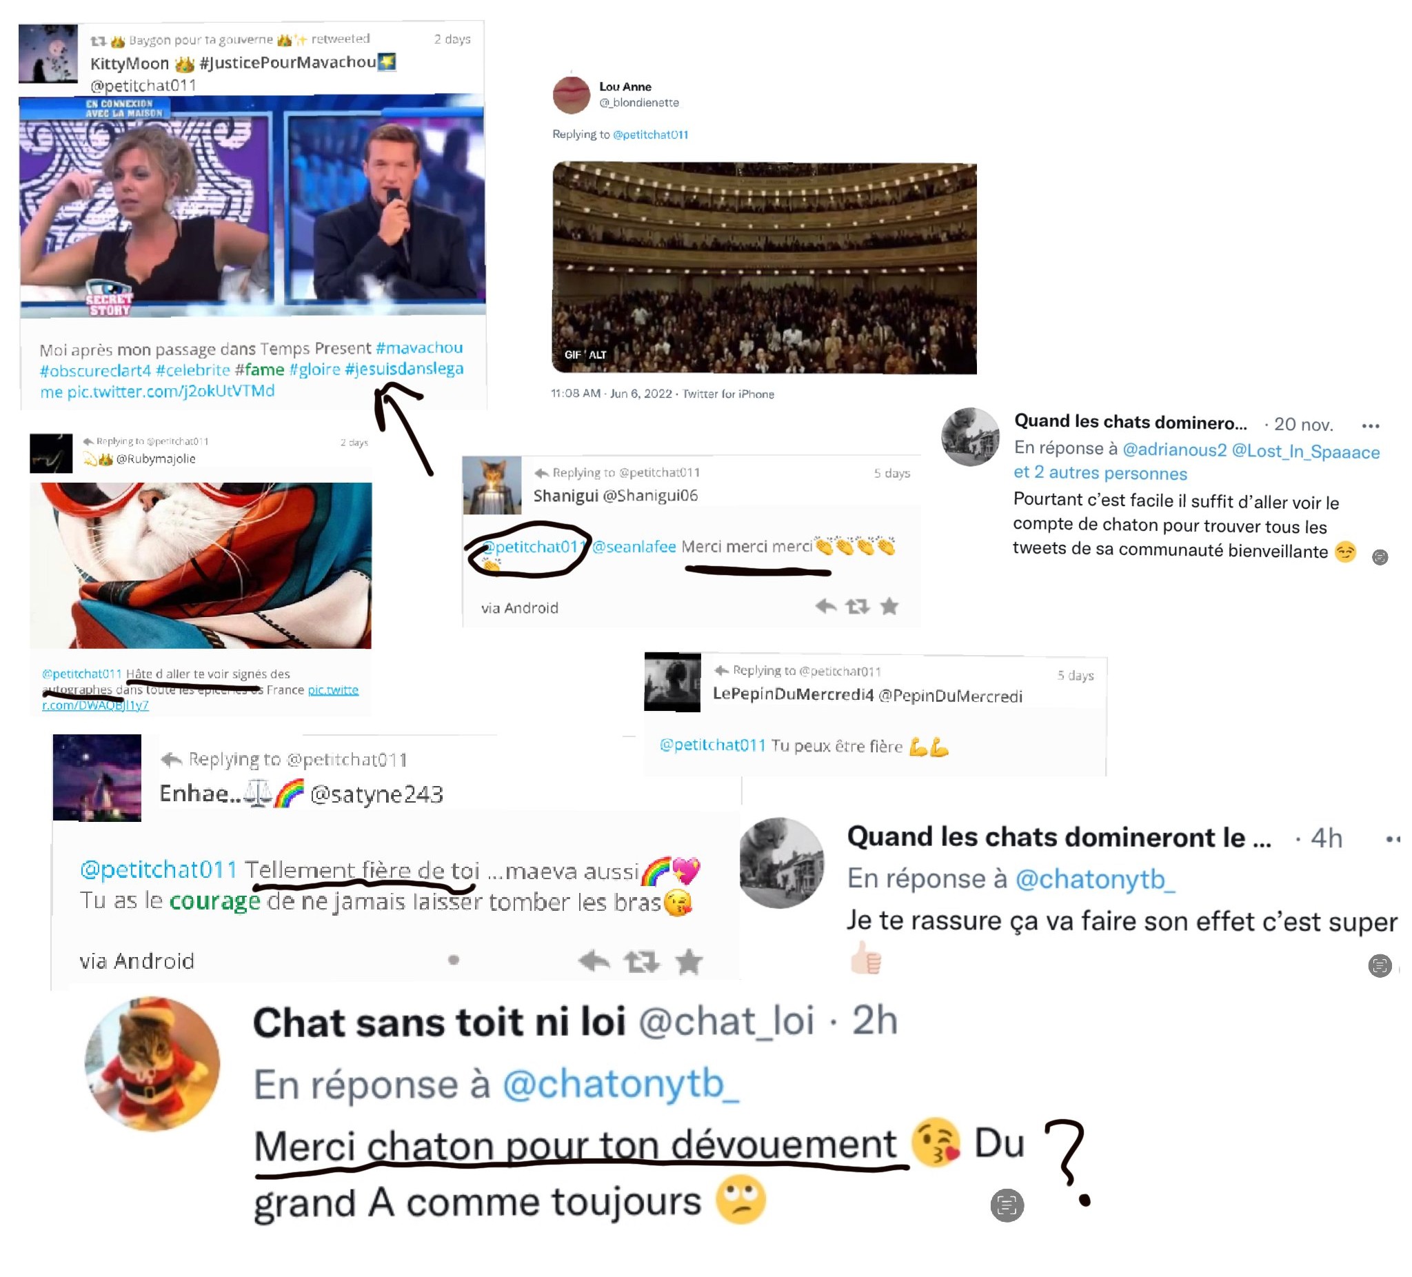This screenshot has width=1412, height=1277.
Task: Open the cat with scarf image
Action: (201, 565)
